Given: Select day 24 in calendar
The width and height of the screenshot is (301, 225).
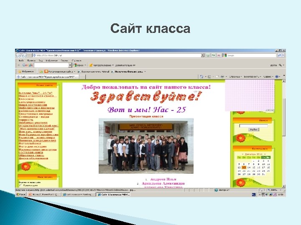Looking at the screenshot, I should click(x=263, y=171).
